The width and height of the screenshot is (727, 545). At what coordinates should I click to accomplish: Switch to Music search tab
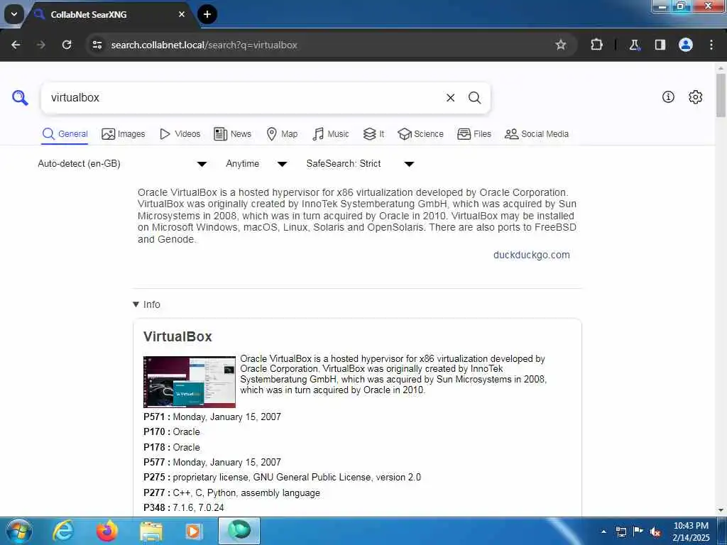click(331, 134)
